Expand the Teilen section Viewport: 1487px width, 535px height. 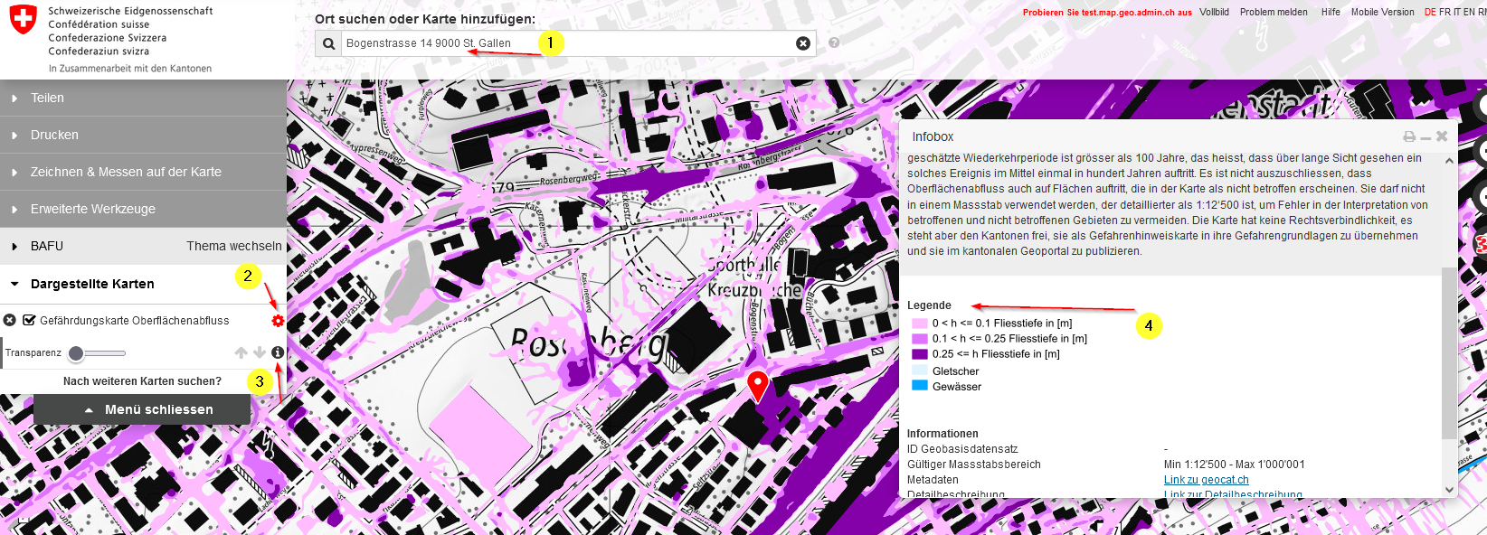pyautogui.click(x=47, y=98)
